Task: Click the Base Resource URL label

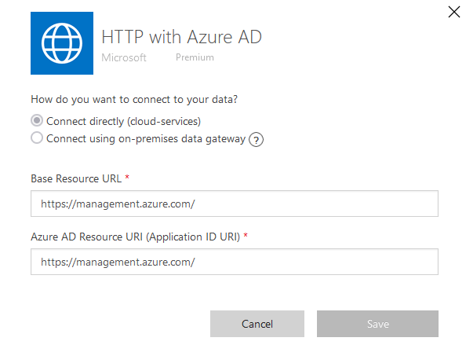Action: coord(76,178)
